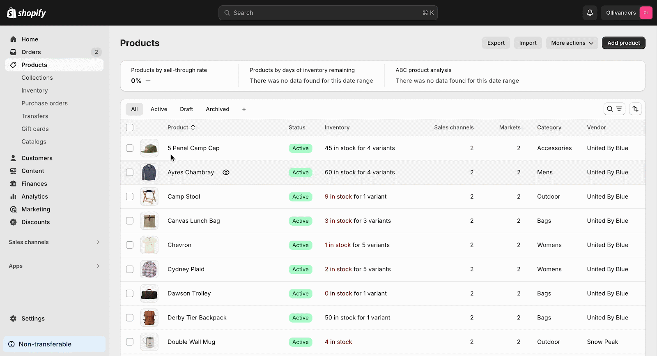
Task: Check the Dawson Trolley row checkbox
Action: click(130, 294)
